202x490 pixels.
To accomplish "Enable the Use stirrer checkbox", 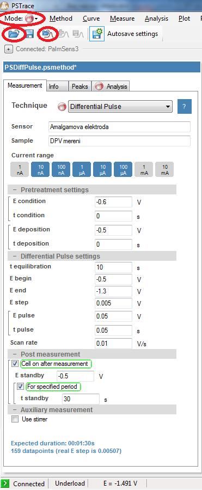I will (x=15, y=419).
